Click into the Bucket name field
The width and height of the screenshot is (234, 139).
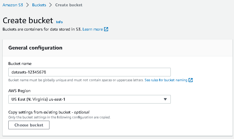tap(89, 72)
